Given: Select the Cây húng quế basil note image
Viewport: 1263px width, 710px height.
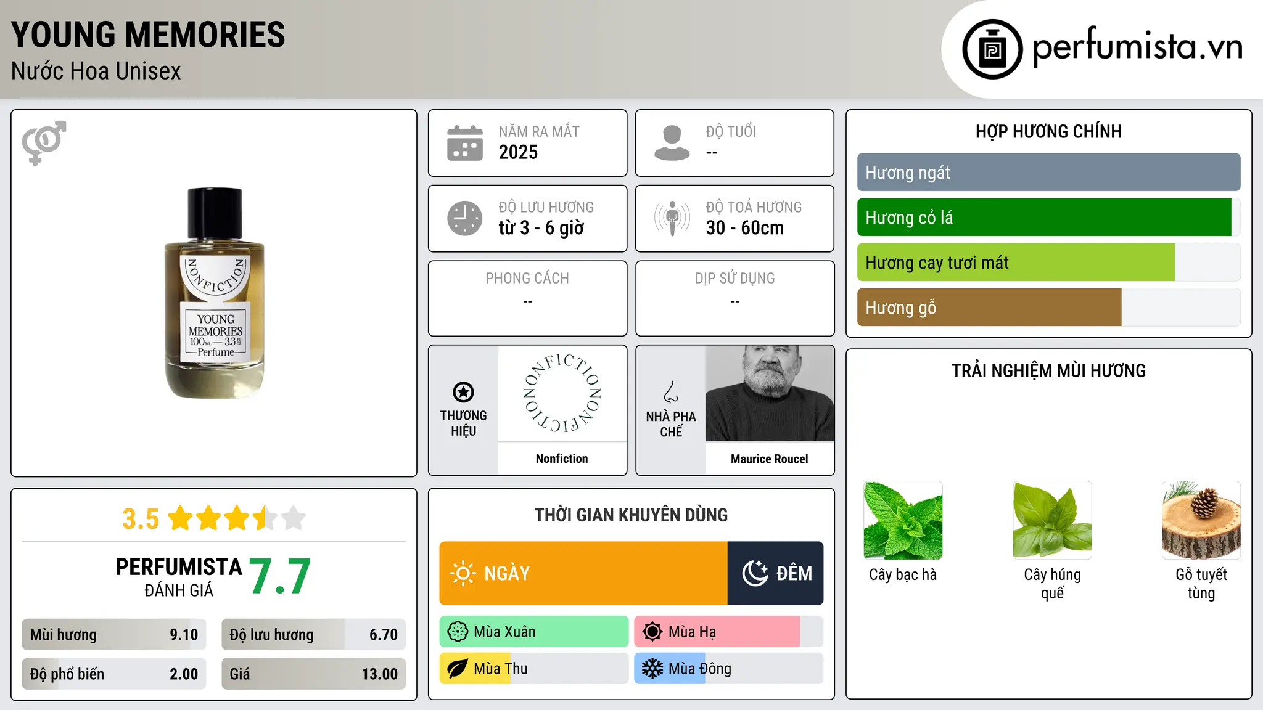Looking at the screenshot, I should point(1053,520).
